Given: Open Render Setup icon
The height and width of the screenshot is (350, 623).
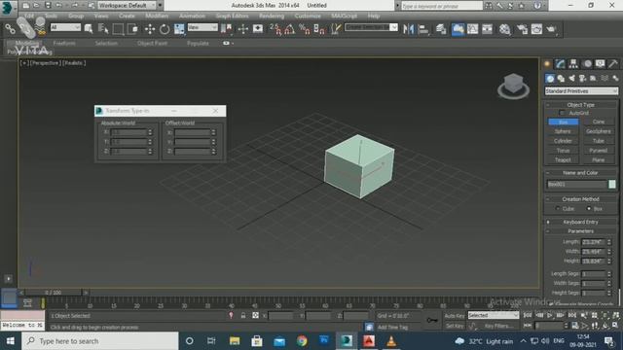Looking at the screenshot, I should point(522,29).
